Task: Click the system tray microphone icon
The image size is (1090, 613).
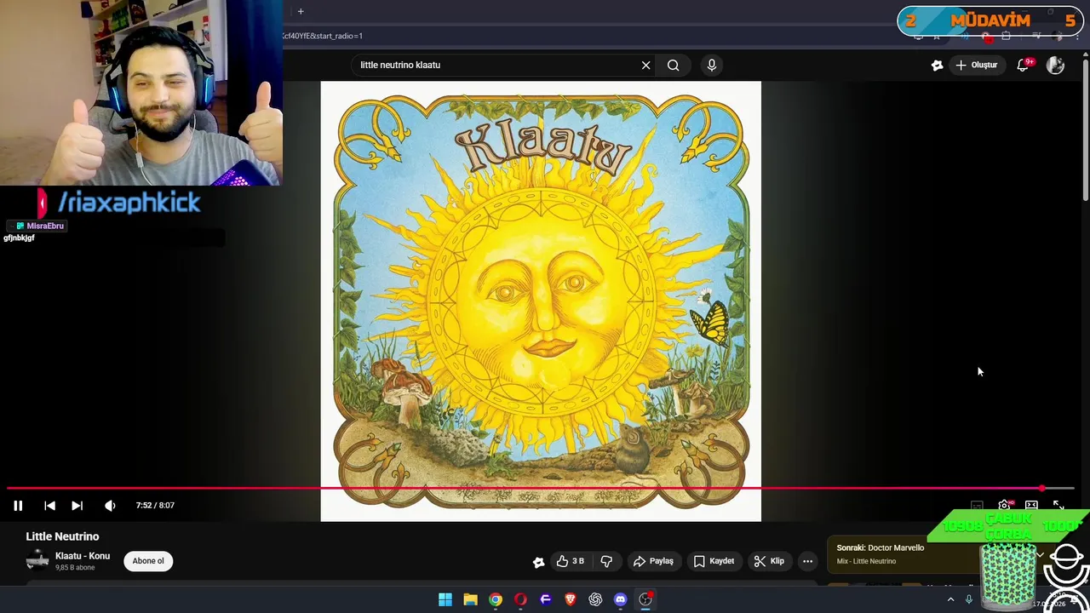Action: pyautogui.click(x=968, y=599)
